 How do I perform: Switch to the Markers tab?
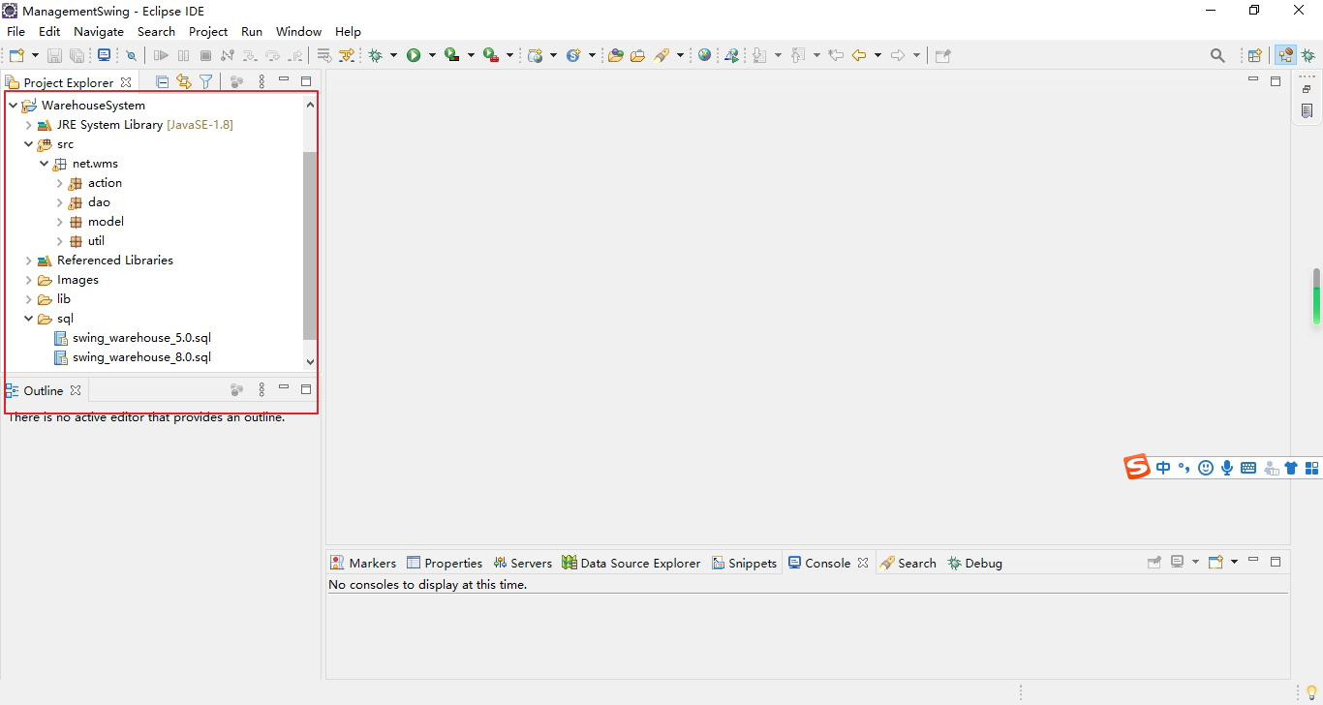363,563
